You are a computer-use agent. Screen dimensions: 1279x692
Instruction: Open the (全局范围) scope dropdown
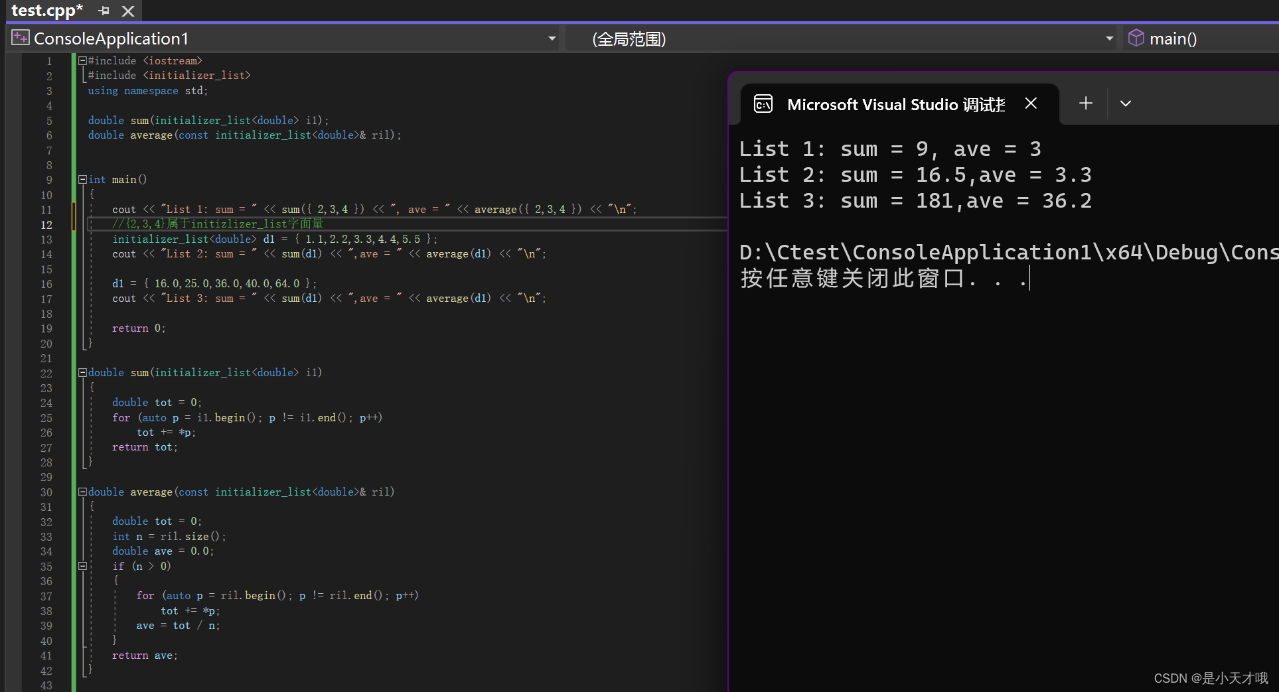tap(1108, 38)
